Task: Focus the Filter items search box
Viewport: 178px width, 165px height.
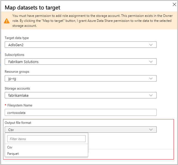Action: click(x=46, y=139)
